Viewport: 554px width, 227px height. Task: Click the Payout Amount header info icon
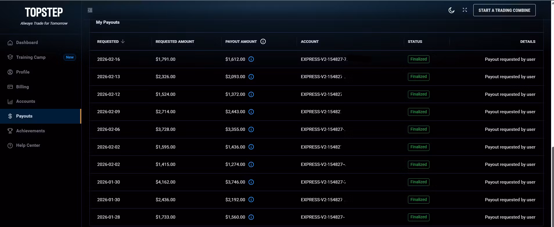pos(263,41)
